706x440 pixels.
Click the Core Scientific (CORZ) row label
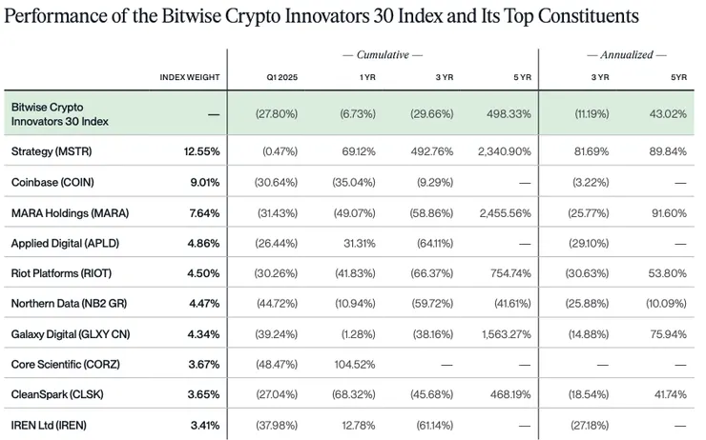[x=63, y=365]
